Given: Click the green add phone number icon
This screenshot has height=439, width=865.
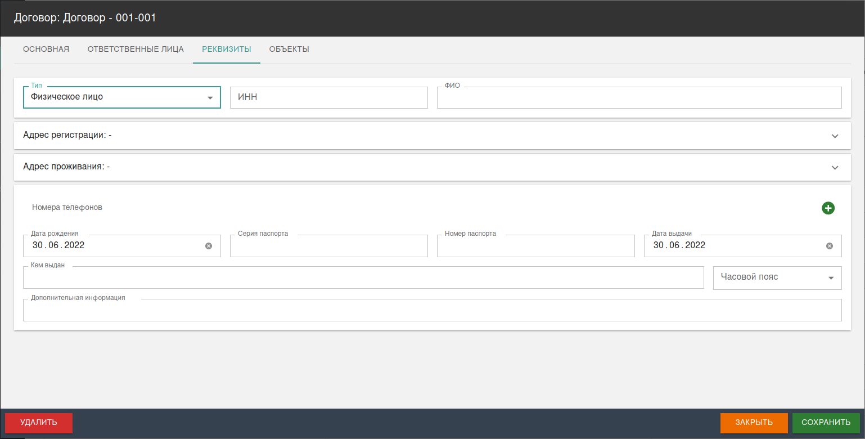Looking at the screenshot, I should (828, 208).
